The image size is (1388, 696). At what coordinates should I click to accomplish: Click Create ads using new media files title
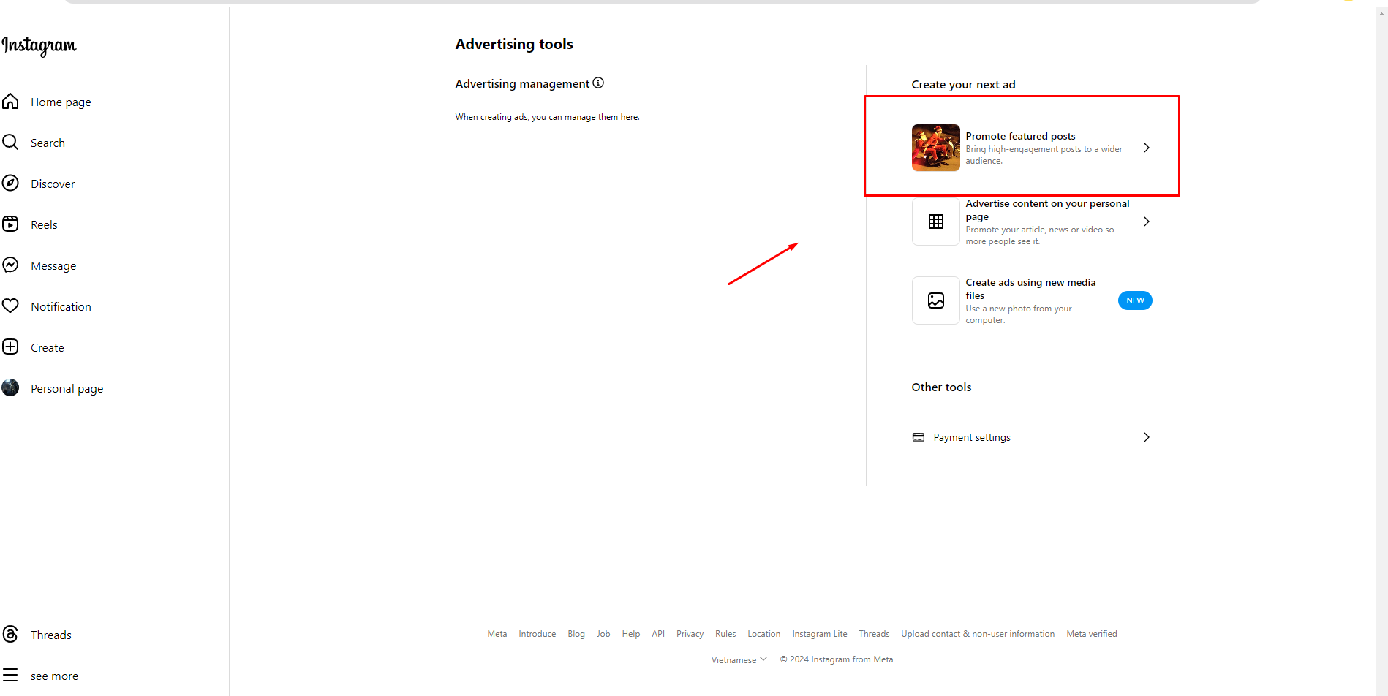[1030, 289]
